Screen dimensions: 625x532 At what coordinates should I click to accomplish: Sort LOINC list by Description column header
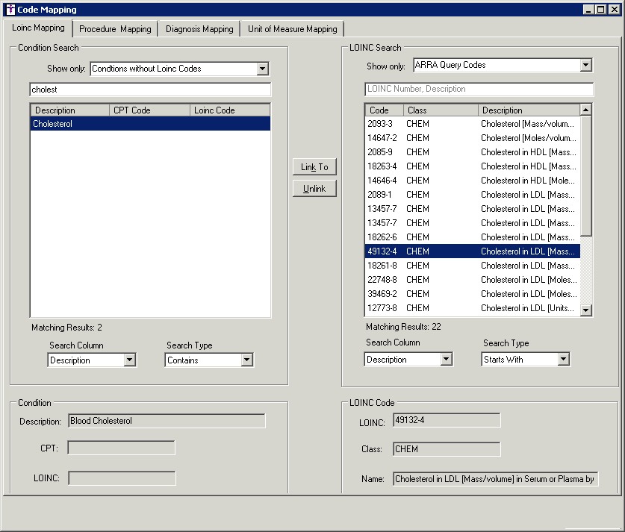coord(529,110)
